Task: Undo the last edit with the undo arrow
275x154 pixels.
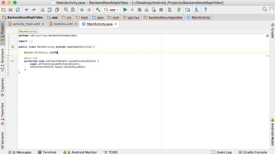Action: [x=27, y=10]
